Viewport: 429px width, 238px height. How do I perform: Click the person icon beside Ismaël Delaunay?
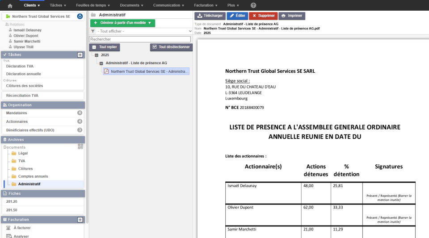10,30
